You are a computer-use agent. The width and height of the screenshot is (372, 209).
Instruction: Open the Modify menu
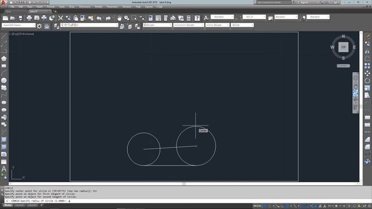(98, 7)
